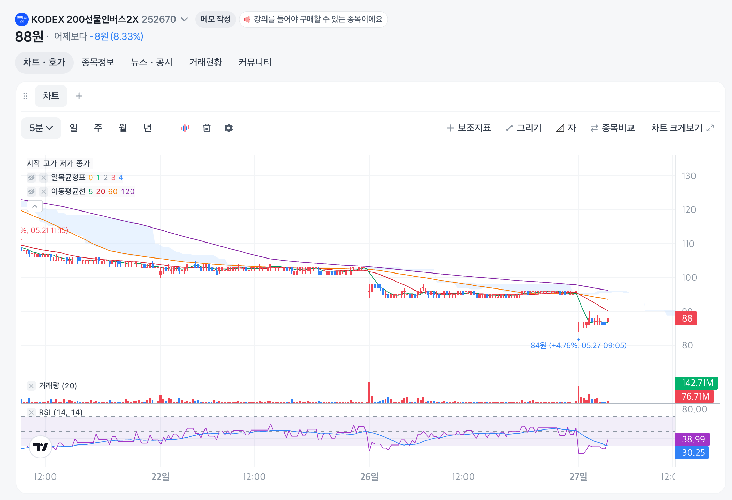Click the 메모 작성 button
Screen dimensions: 732x500
(x=215, y=19)
